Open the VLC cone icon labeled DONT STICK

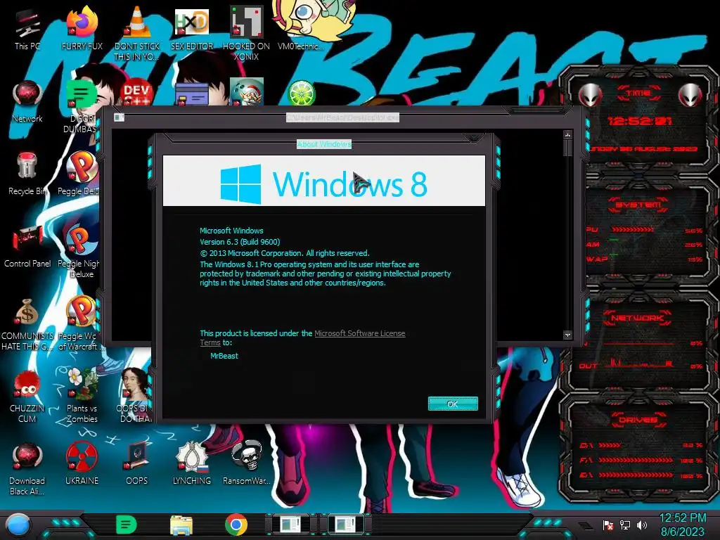coord(137,34)
